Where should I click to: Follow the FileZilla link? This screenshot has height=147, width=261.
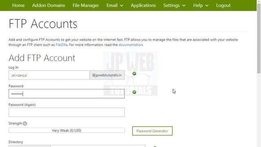pyautogui.click(x=62, y=45)
